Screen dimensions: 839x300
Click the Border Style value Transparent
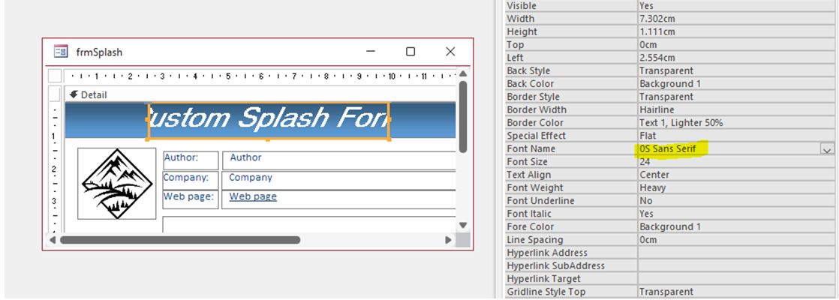pos(738,97)
